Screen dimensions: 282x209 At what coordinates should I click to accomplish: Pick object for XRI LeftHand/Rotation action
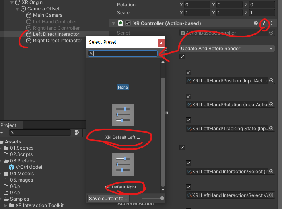click(271, 104)
